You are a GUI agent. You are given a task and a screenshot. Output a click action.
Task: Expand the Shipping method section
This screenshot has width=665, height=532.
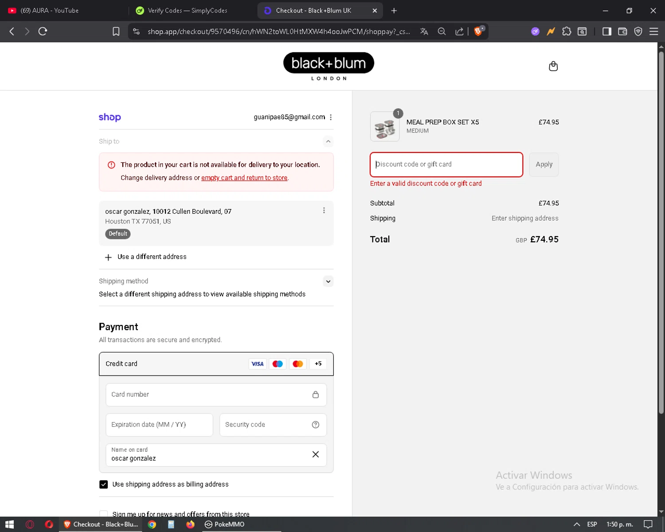pos(328,282)
